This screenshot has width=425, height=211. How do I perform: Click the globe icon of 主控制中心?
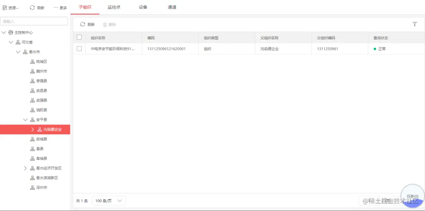11,32
